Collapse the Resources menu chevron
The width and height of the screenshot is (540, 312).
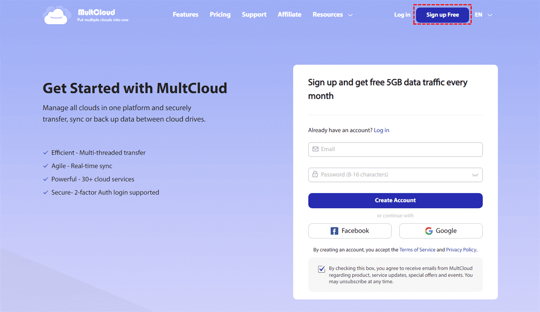click(x=351, y=14)
